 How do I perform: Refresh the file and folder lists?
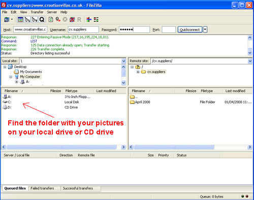51,20
